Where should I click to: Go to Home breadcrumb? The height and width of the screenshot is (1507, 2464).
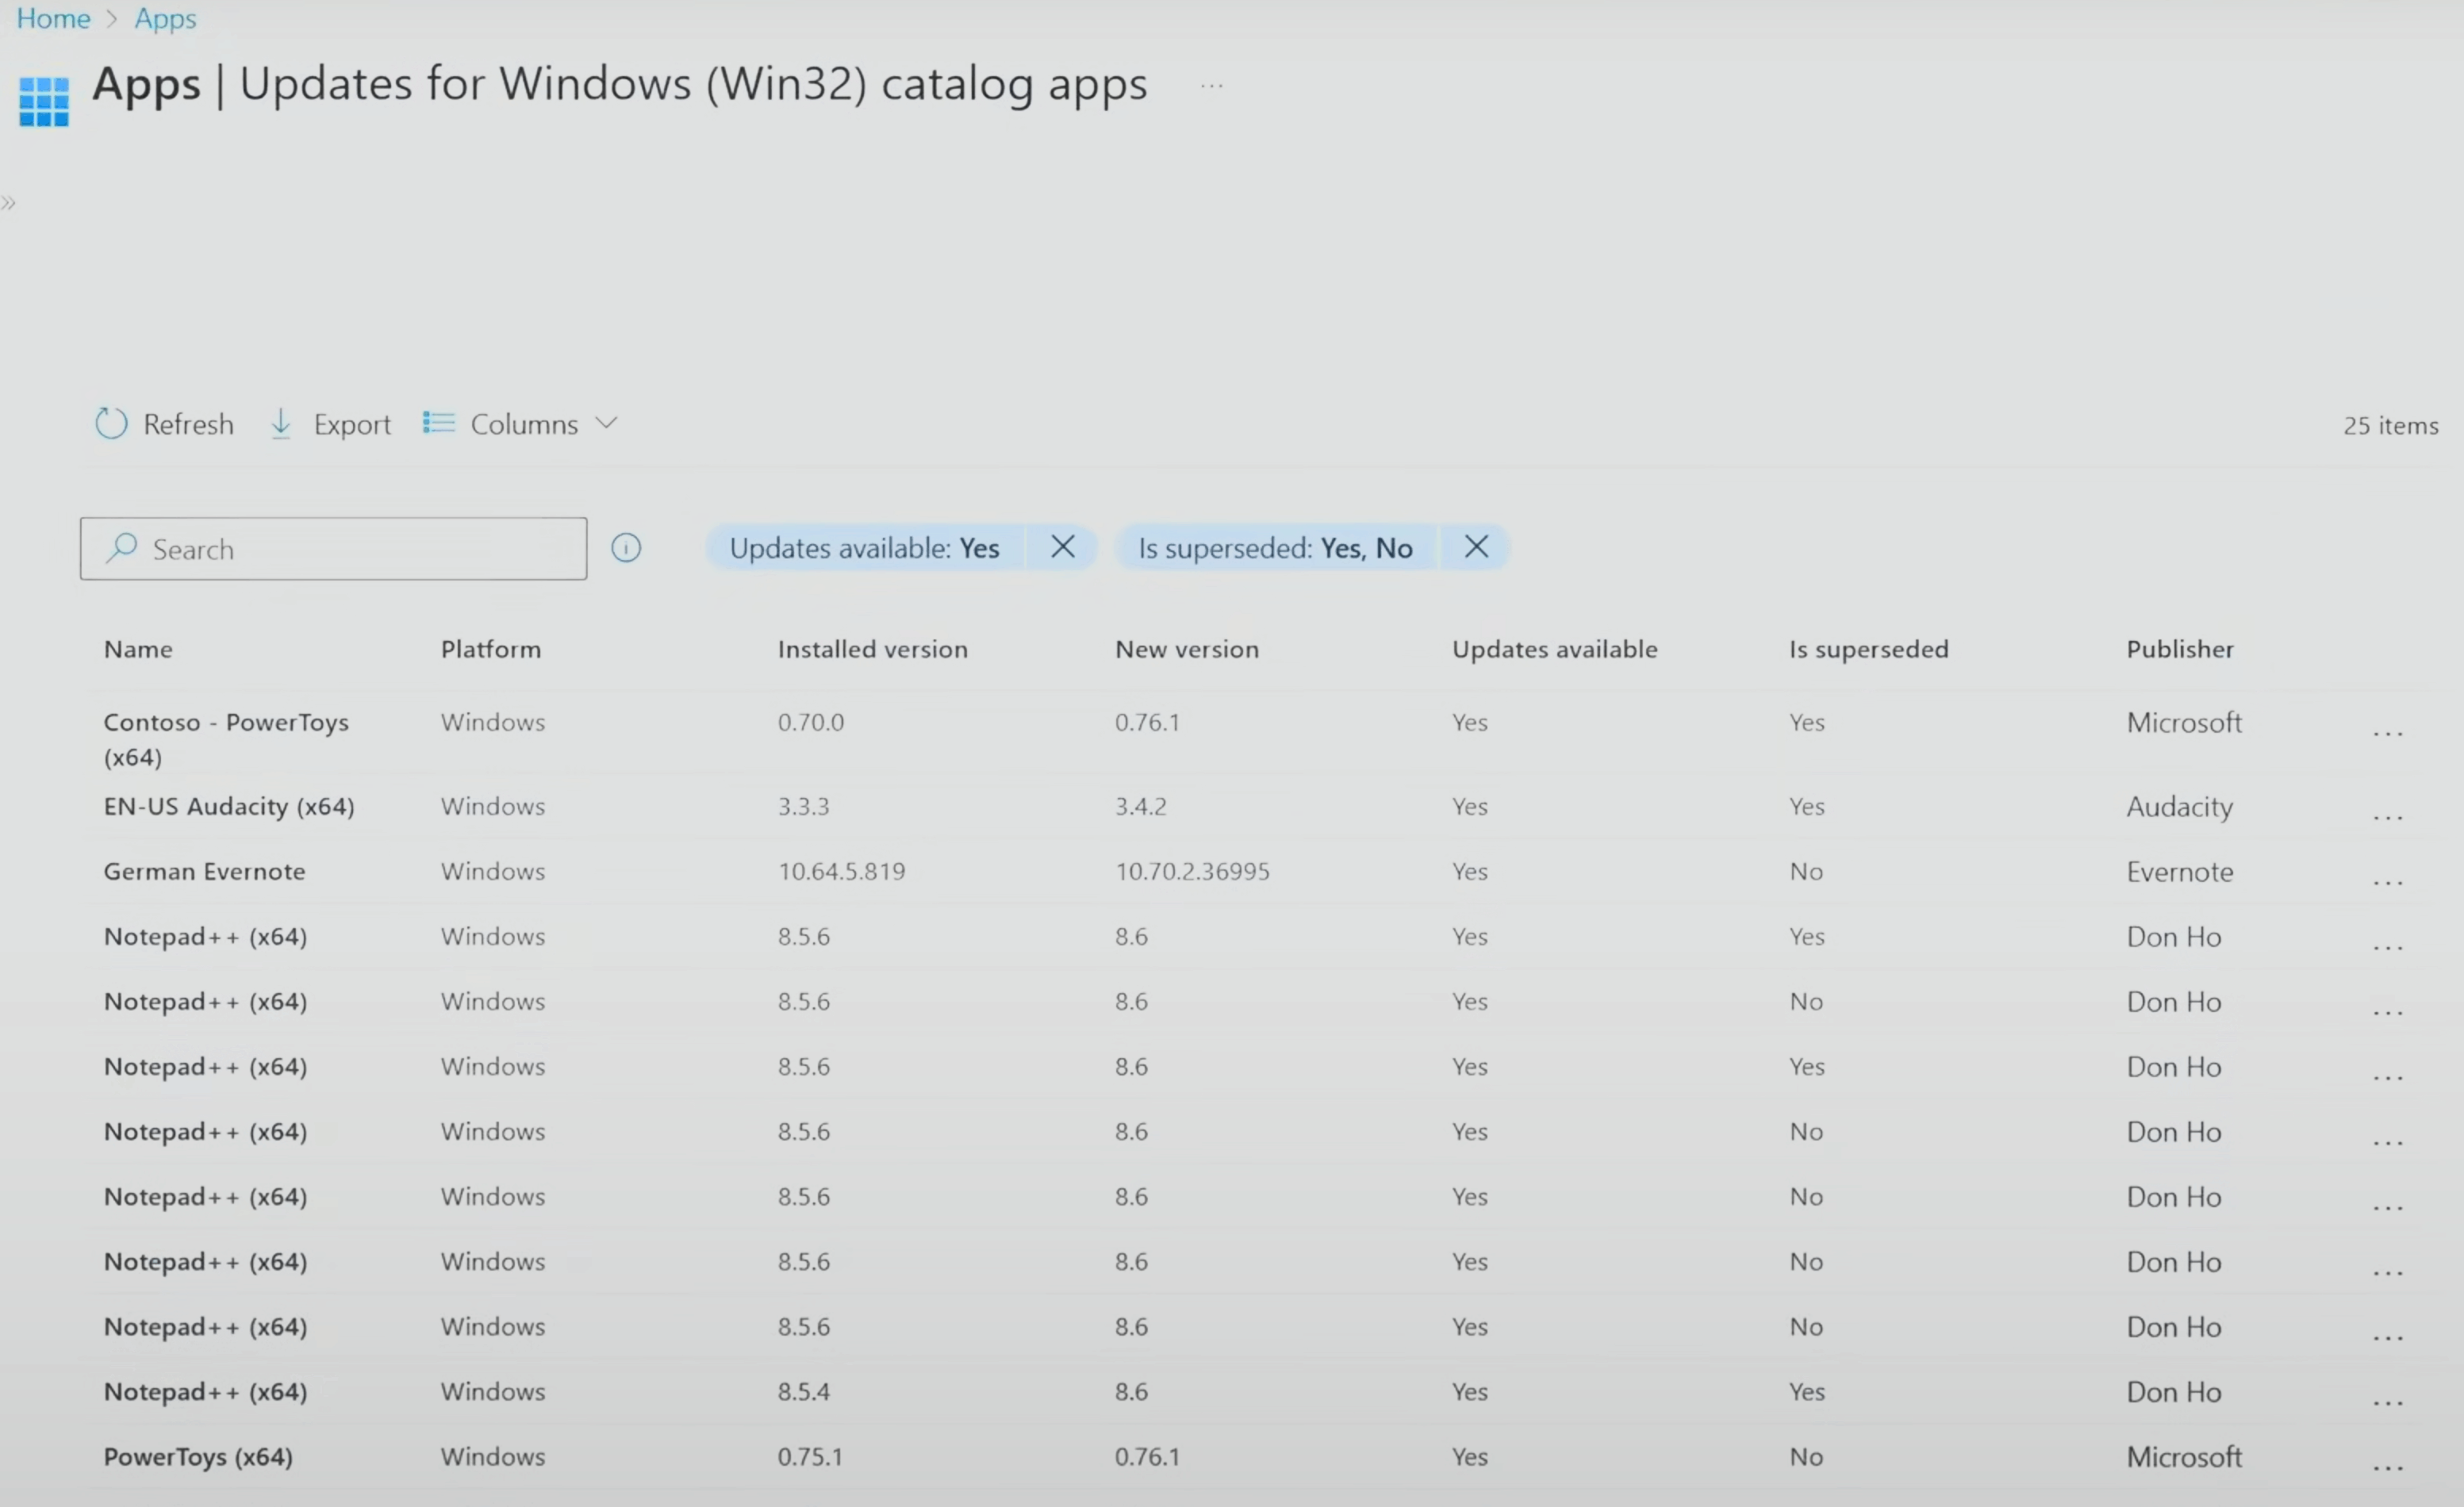53,18
